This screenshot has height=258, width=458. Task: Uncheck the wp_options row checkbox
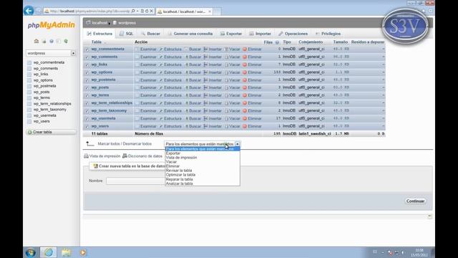[87, 72]
